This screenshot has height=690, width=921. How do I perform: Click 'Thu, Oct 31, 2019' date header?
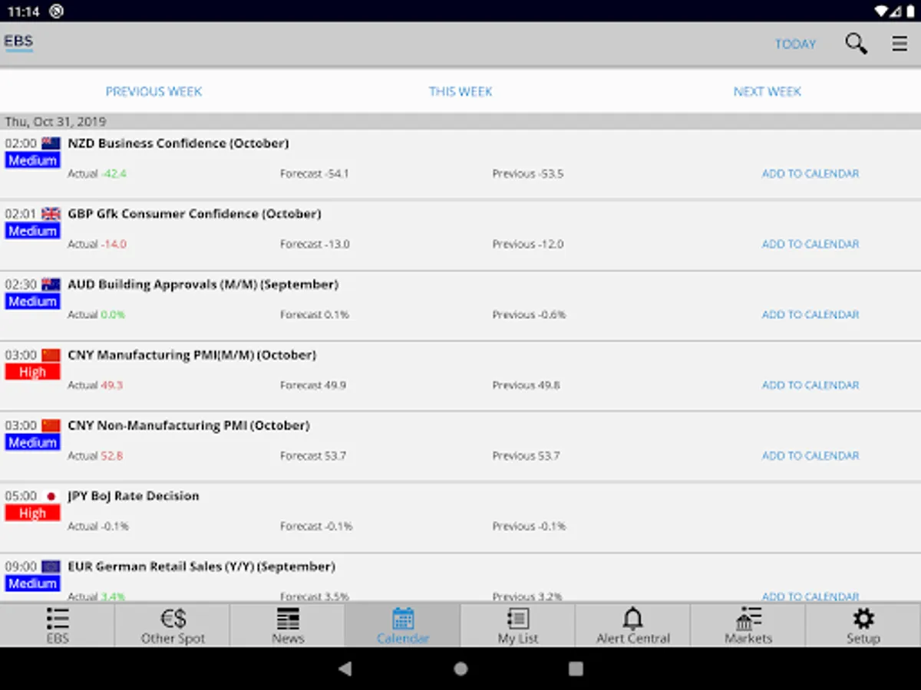coord(55,122)
